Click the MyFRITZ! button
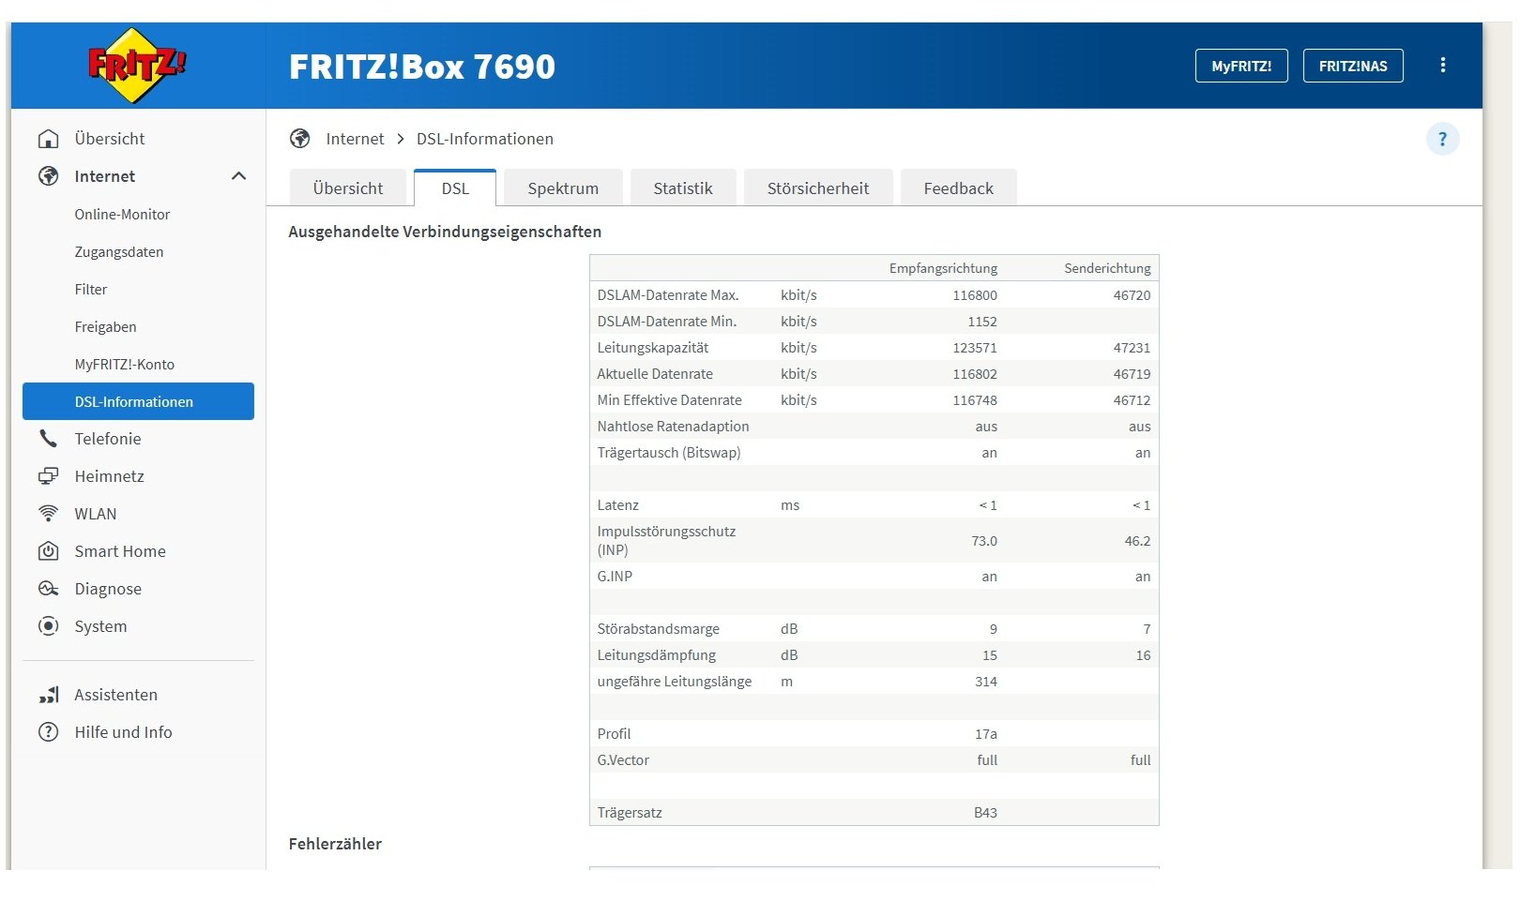The width and height of the screenshot is (1535, 916). click(1241, 66)
